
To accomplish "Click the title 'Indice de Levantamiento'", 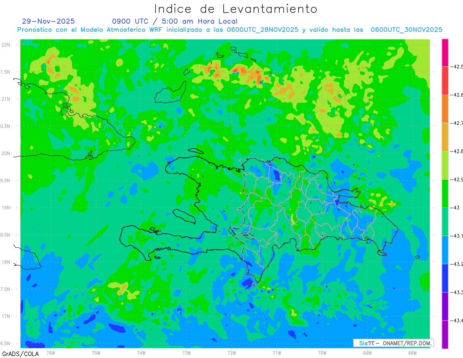I will click(236, 8).
